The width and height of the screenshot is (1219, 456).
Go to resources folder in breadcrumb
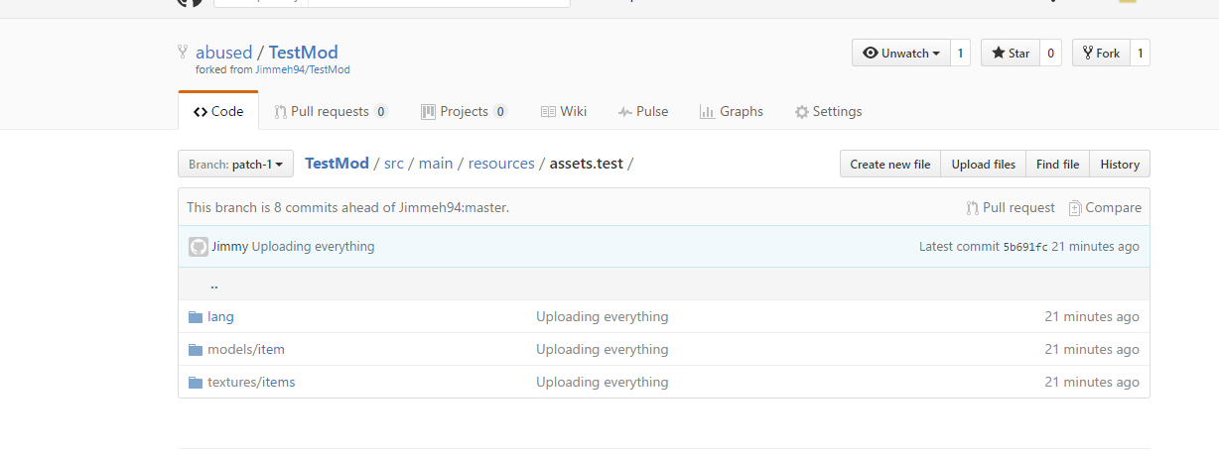click(x=501, y=164)
